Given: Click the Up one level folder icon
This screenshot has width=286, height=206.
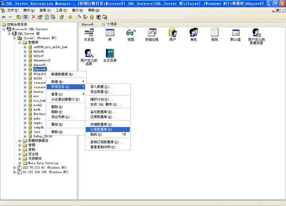Looking at the screenshot, I should click(x=19, y=17).
